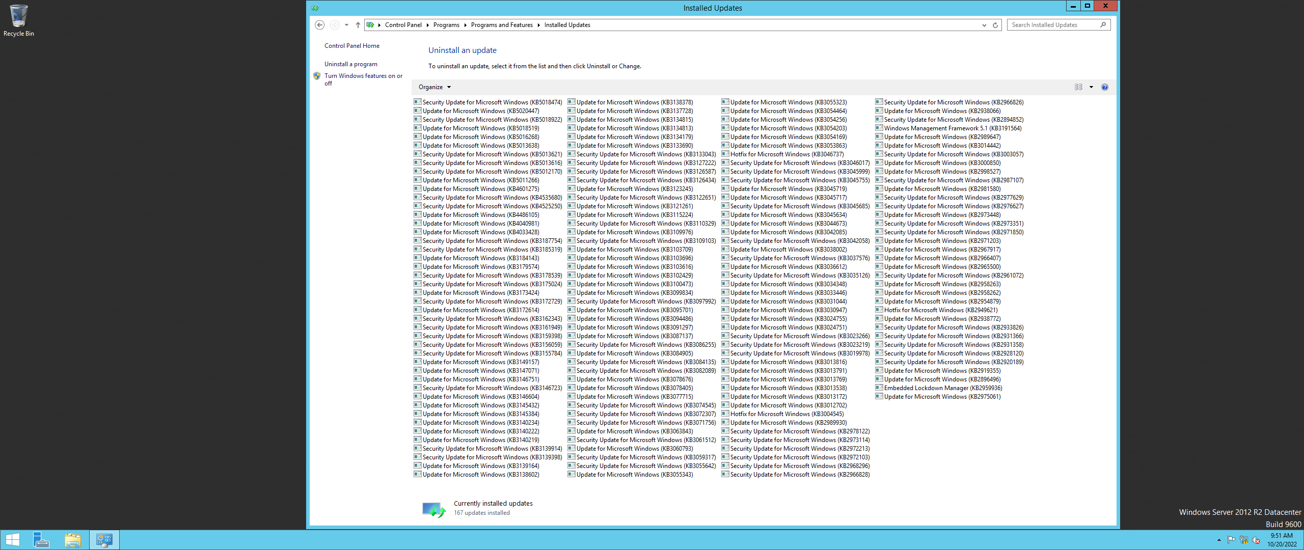
Task: Select Embedded Lockdown Manager (KB2959936)
Action: [939, 388]
